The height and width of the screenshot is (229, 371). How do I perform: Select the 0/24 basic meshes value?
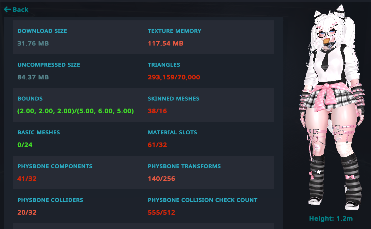coord(25,145)
